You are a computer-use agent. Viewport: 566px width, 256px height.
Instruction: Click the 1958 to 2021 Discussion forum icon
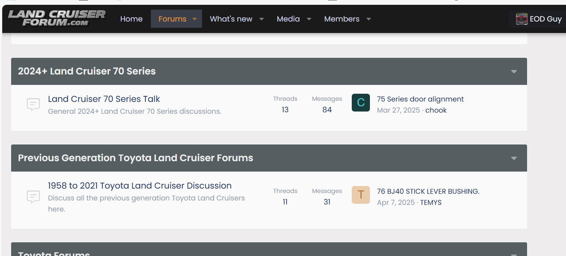click(33, 197)
